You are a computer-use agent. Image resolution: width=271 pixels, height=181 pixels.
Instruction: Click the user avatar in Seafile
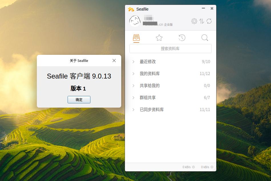pyautogui.click(x=135, y=21)
